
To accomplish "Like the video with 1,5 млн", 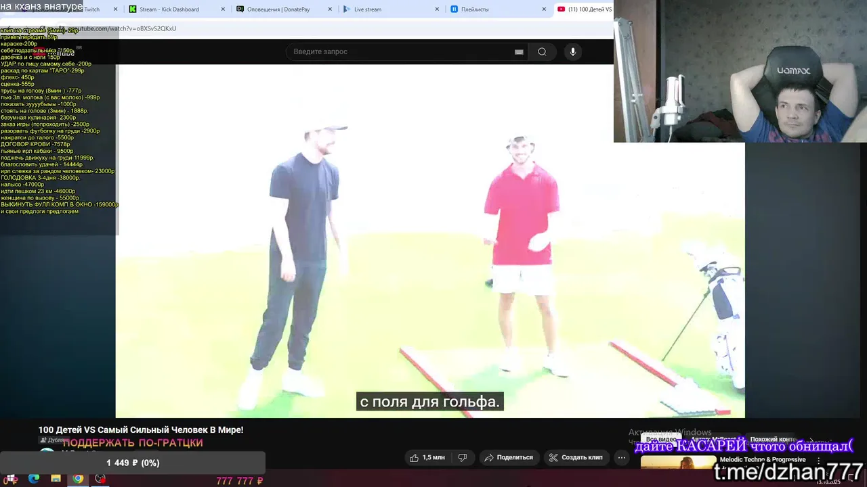I will [427, 457].
